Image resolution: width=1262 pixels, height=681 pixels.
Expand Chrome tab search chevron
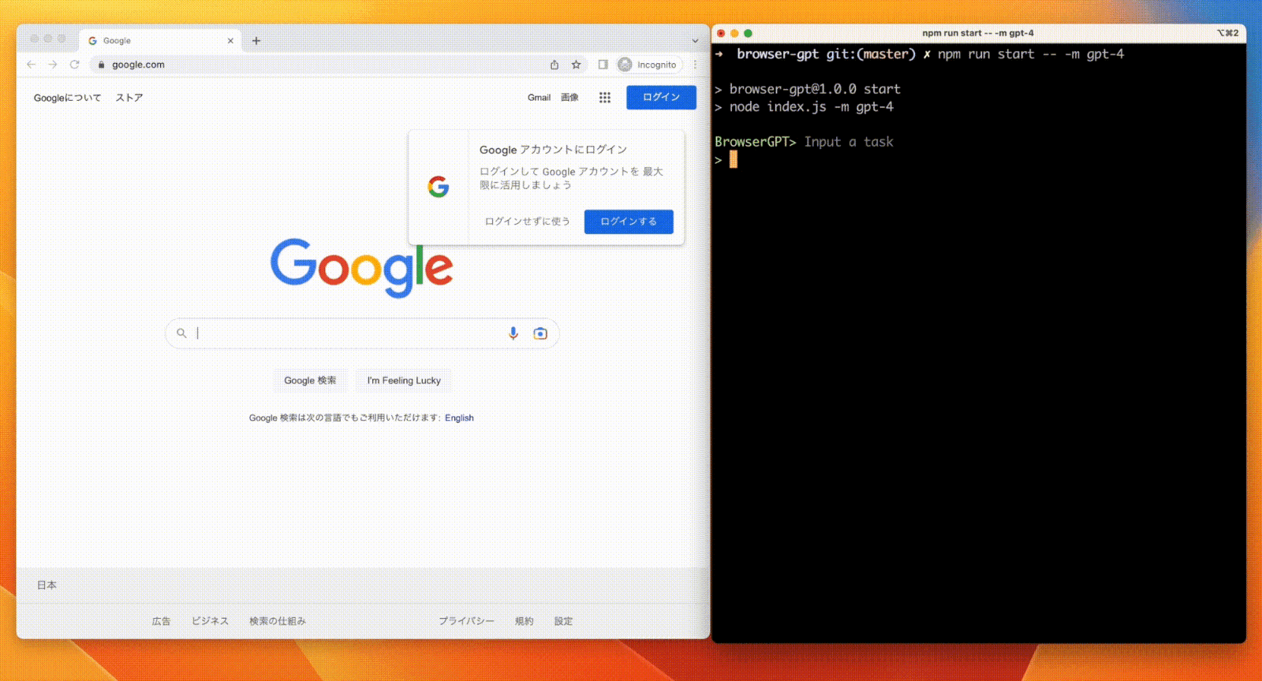click(695, 40)
